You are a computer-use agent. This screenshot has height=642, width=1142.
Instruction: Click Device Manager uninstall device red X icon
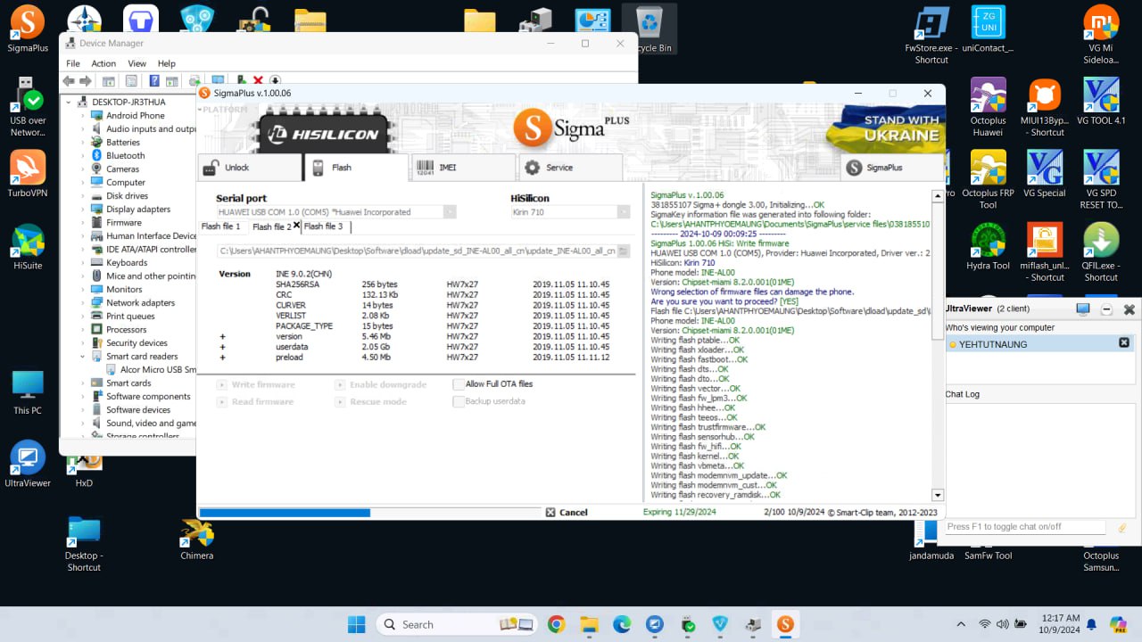click(x=258, y=81)
